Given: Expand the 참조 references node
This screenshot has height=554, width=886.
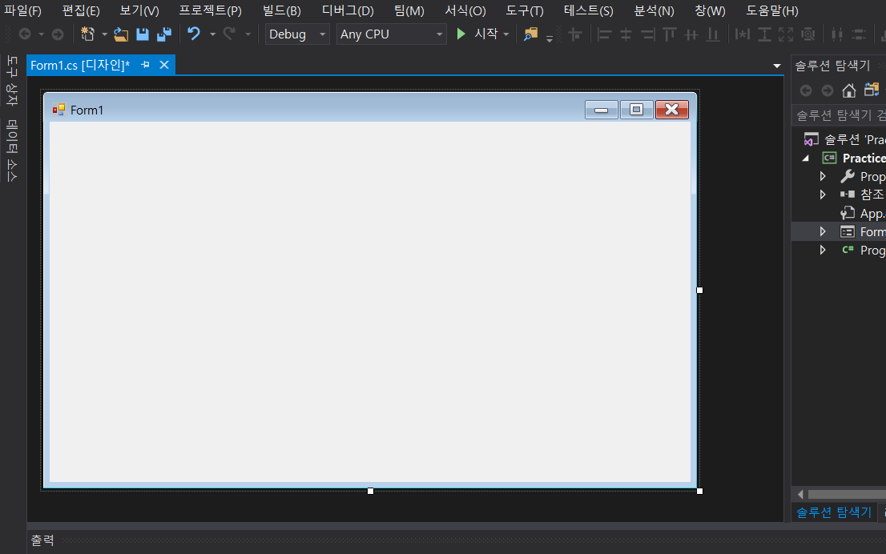Looking at the screenshot, I should pyautogui.click(x=823, y=195).
